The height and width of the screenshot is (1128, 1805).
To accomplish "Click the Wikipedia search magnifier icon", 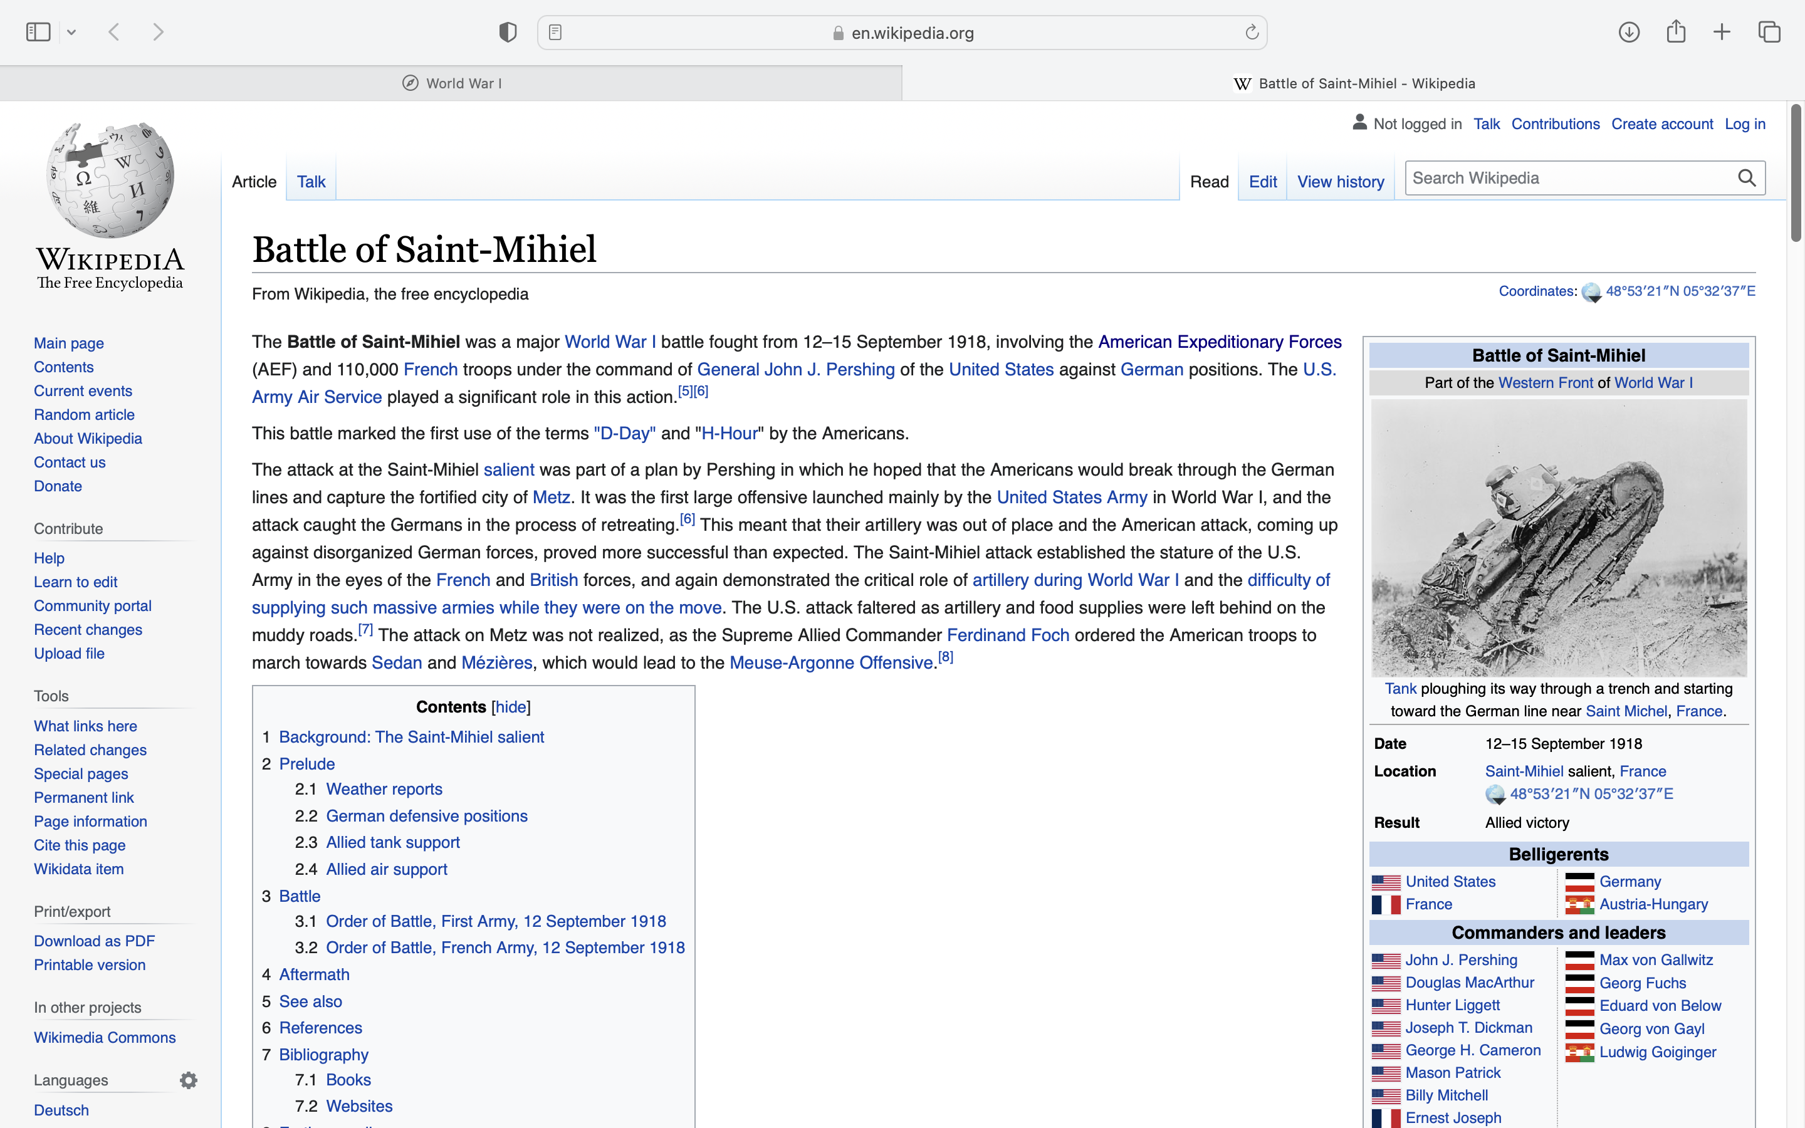I will [1747, 177].
